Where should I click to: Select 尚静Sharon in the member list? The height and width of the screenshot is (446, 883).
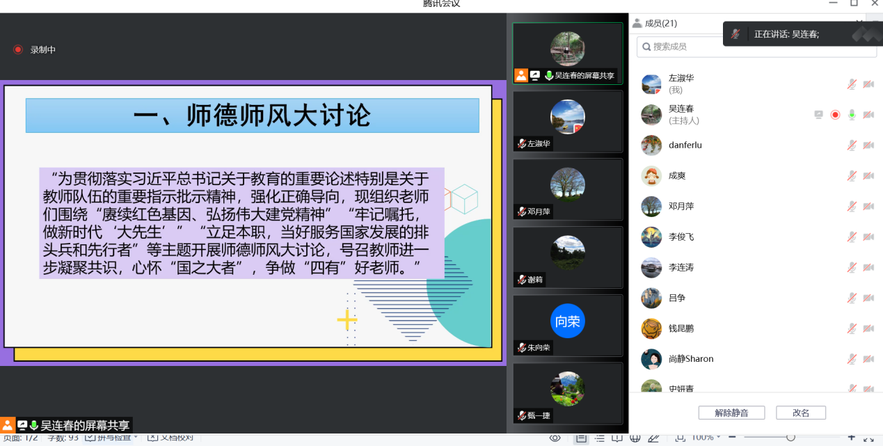pos(691,359)
